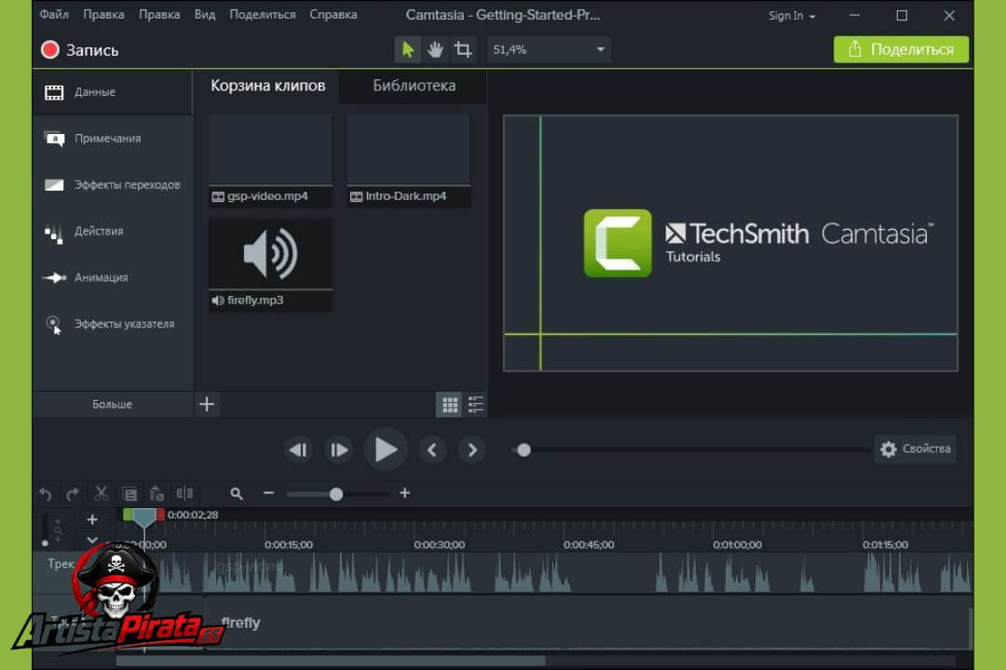The image size is (1006, 670).
Task: Select the firefly.mp3 audio clip
Action: click(270, 265)
